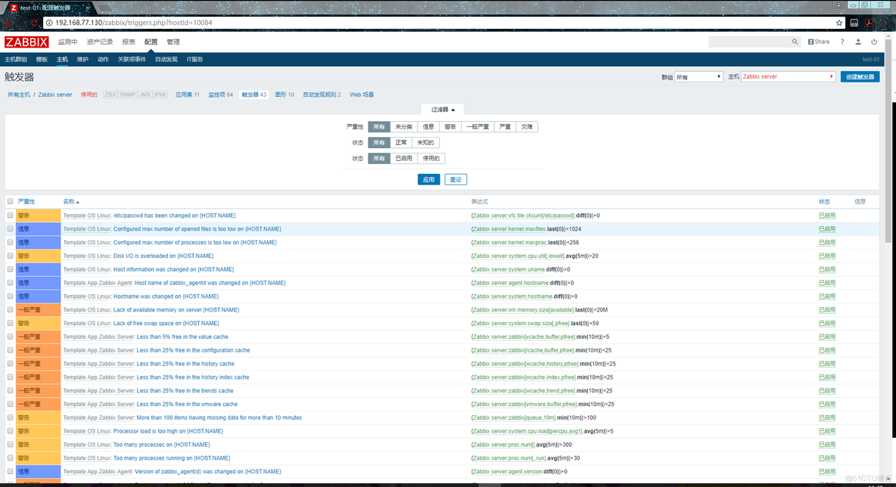Tick checkbox for Lack of free swap space trigger
The height and width of the screenshot is (487, 896).
click(11, 323)
